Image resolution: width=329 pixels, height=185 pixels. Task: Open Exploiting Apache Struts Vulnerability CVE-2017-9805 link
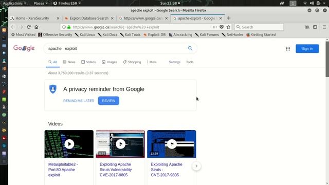pos(116,170)
